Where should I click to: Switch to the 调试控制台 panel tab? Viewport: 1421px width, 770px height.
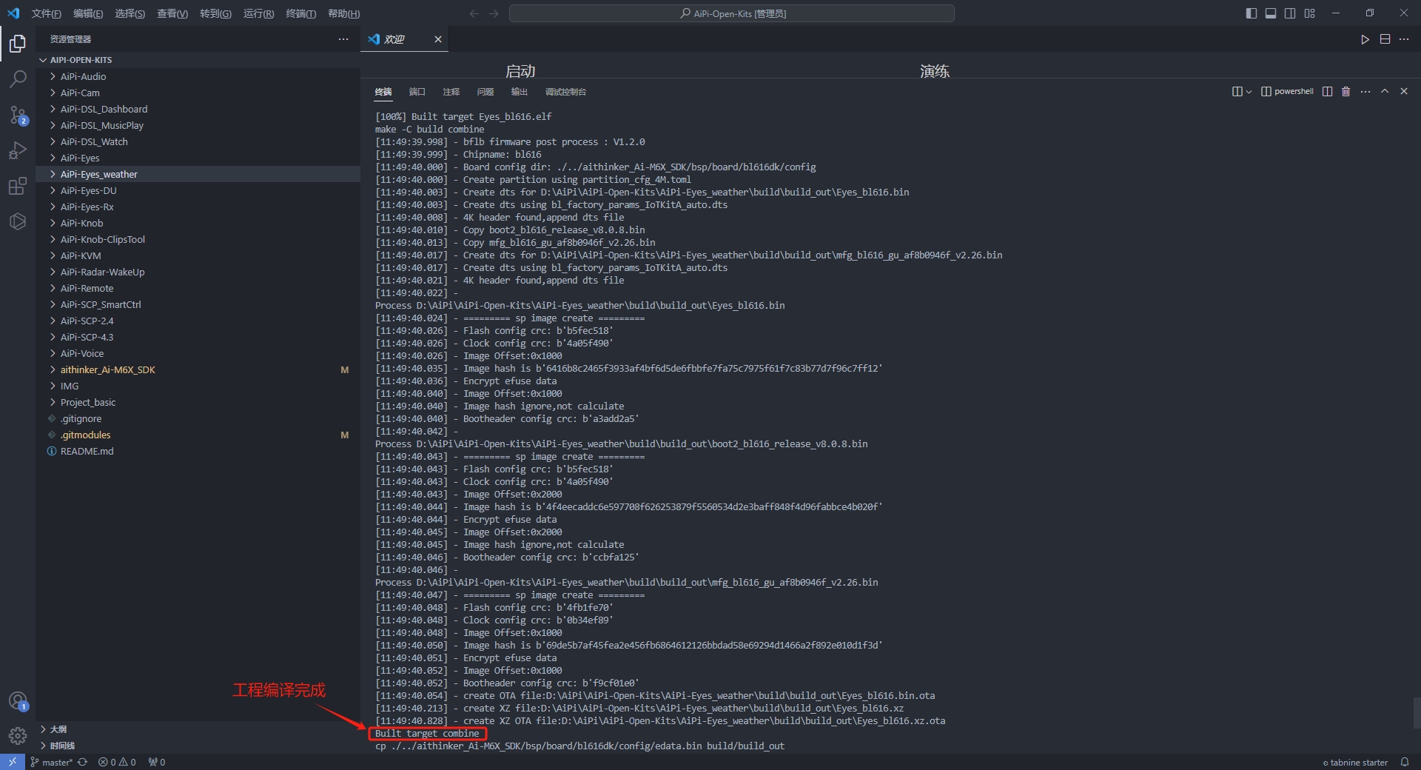pyautogui.click(x=565, y=92)
